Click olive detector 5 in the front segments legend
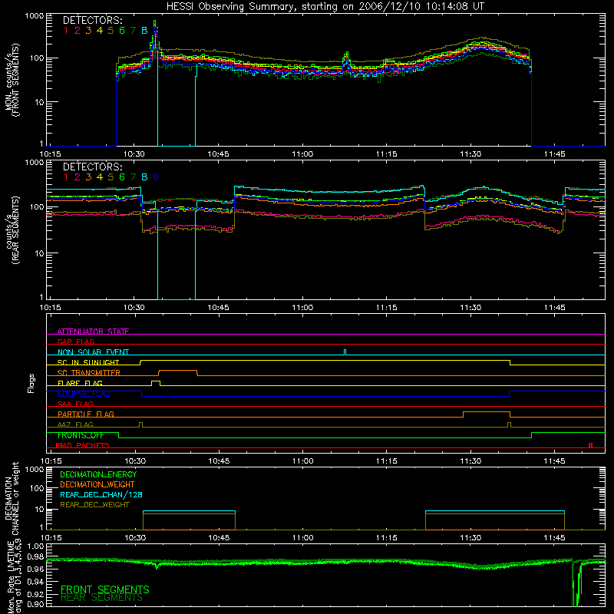This screenshot has width=614, height=614. [111, 30]
